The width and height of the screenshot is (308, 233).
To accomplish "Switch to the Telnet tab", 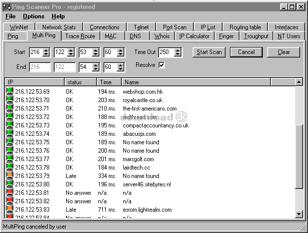I will (141, 27).
